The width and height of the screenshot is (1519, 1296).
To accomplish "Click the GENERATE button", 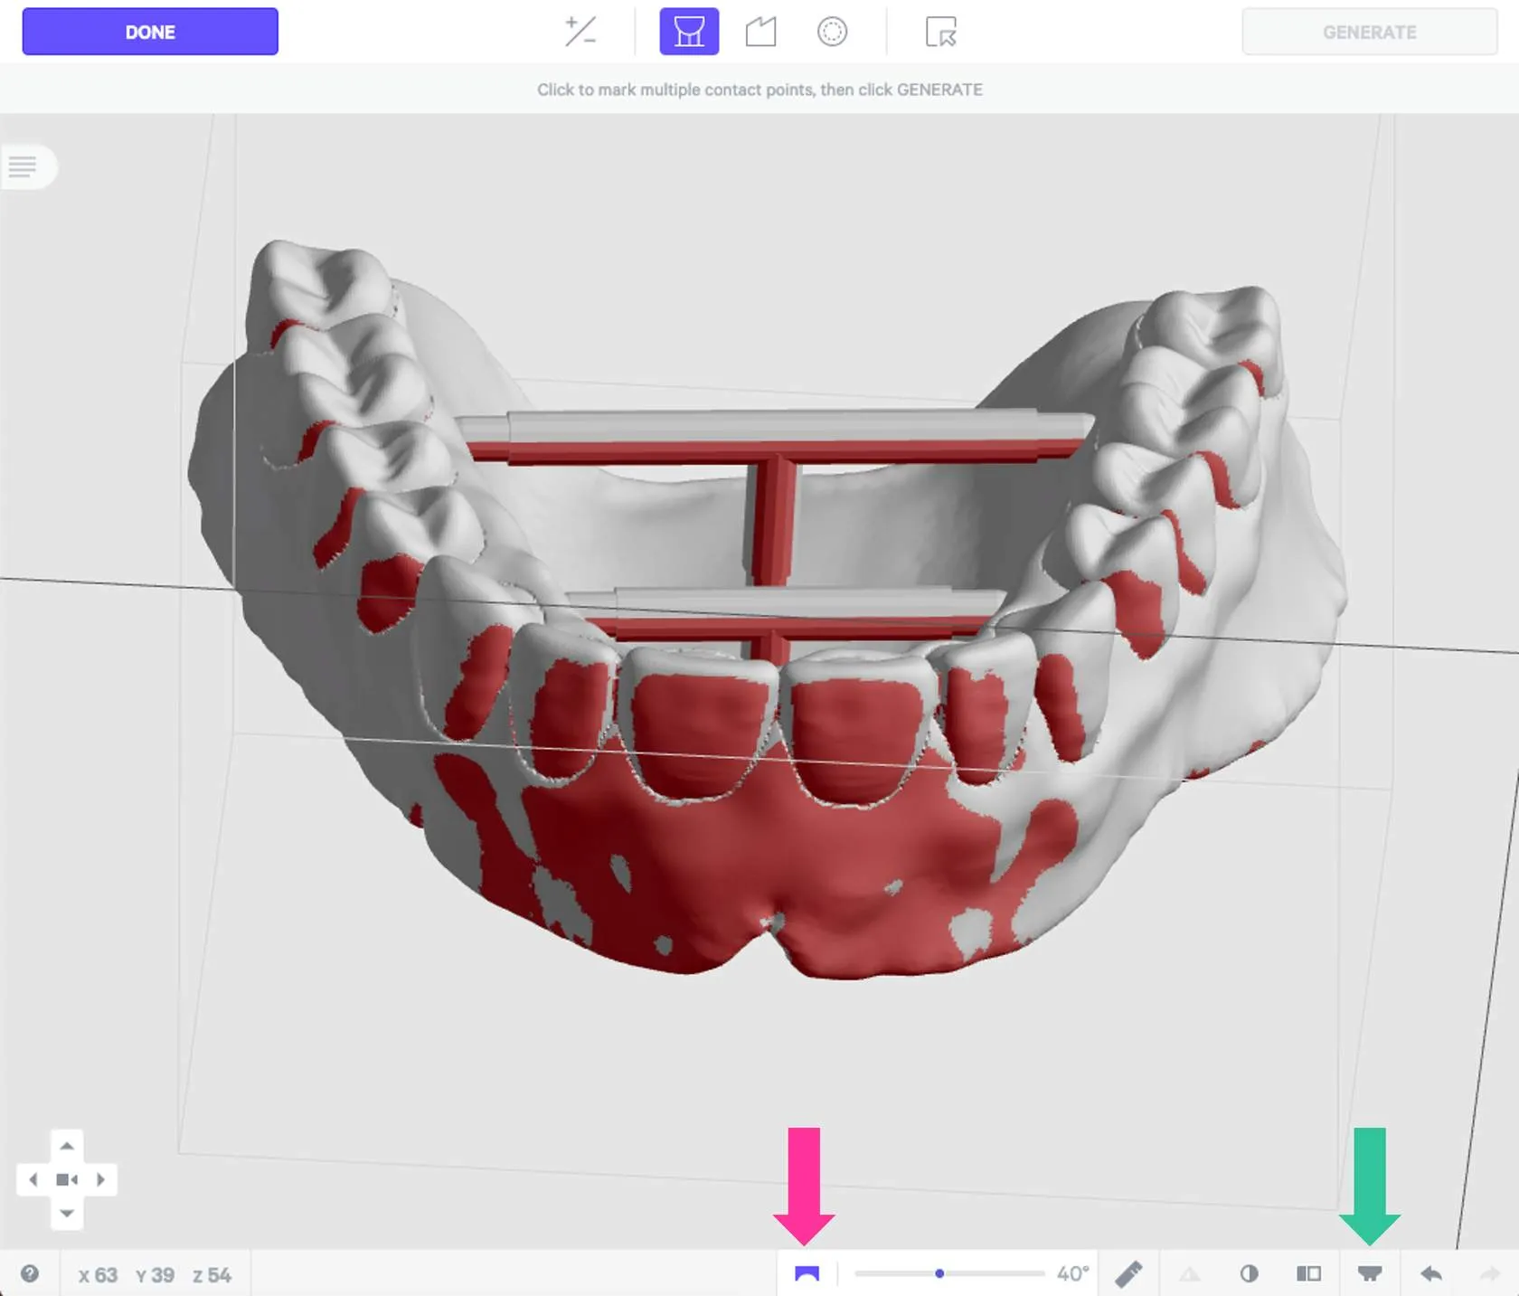I will [x=1370, y=32].
